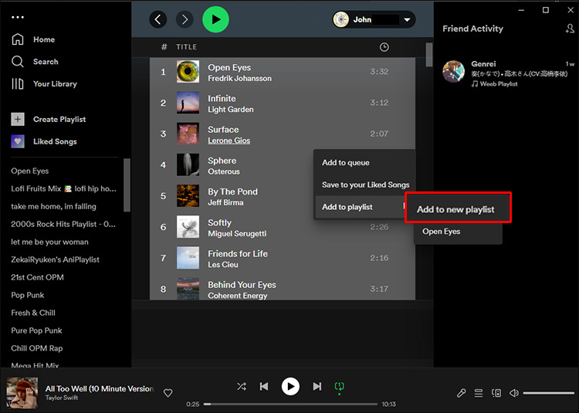
Task: Like the current song with the heart icon
Action: click(168, 393)
